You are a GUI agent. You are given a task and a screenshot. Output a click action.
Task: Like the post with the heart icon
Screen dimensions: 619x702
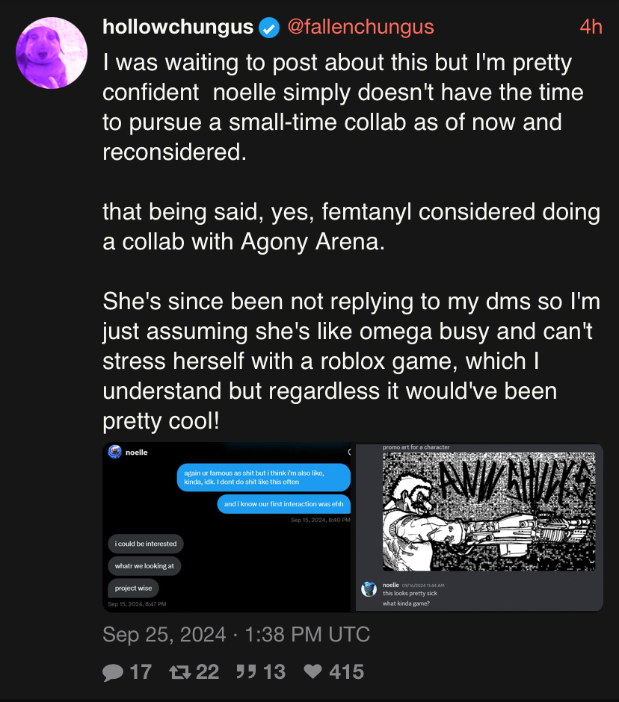click(312, 672)
